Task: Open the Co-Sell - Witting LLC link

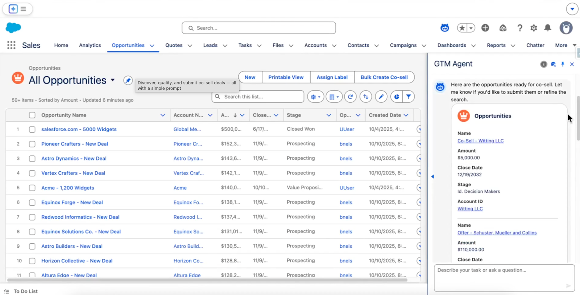Action: click(x=480, y=141)
